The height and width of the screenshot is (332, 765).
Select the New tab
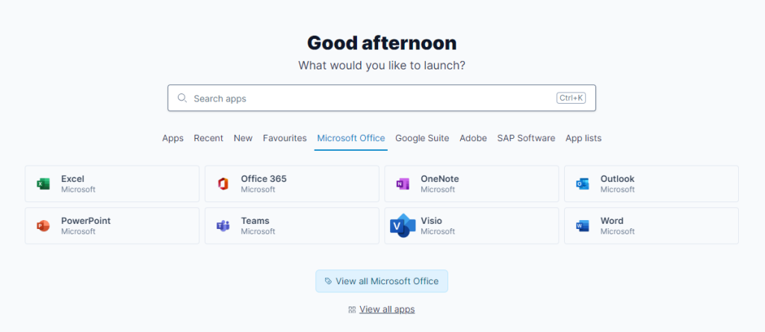(243, 138)
